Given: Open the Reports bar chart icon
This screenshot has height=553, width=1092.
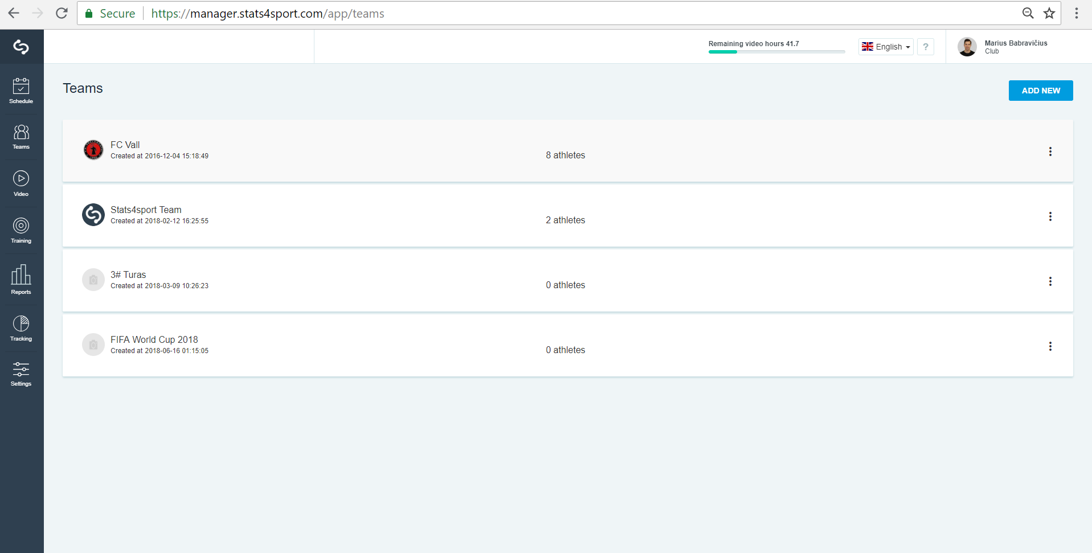Looking at the screenshot, I should (x=21, y=279).
